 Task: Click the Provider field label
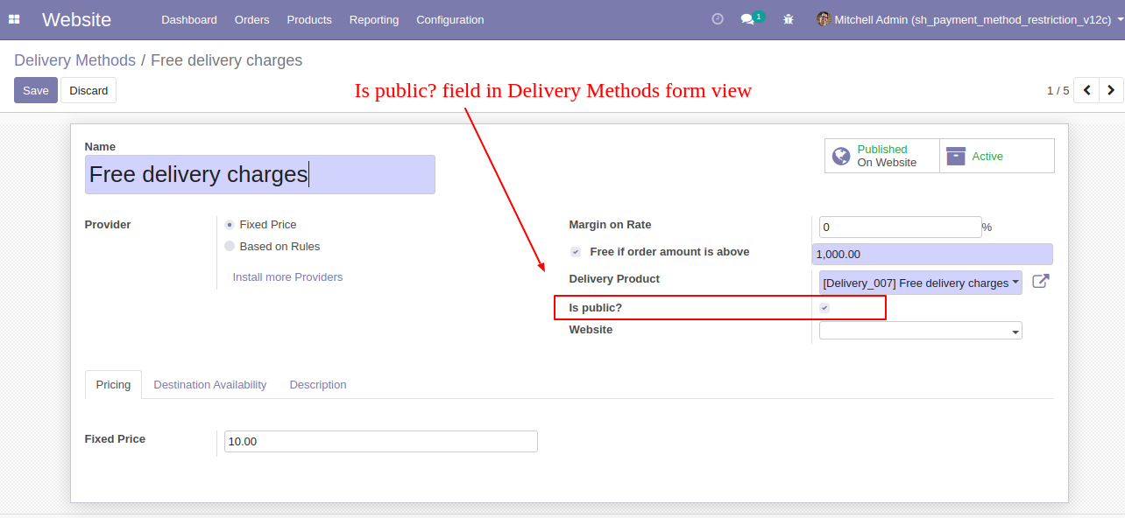(x=108, y=225)
